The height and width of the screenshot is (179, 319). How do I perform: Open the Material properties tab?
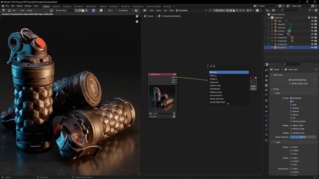click(x=266, y=134)
